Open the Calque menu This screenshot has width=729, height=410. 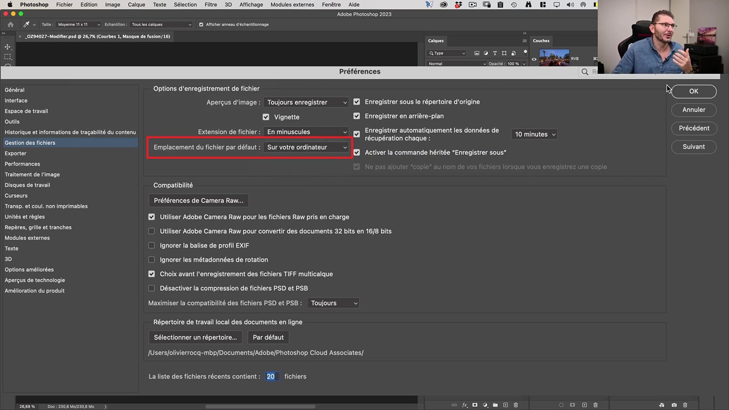pos(136,5)
